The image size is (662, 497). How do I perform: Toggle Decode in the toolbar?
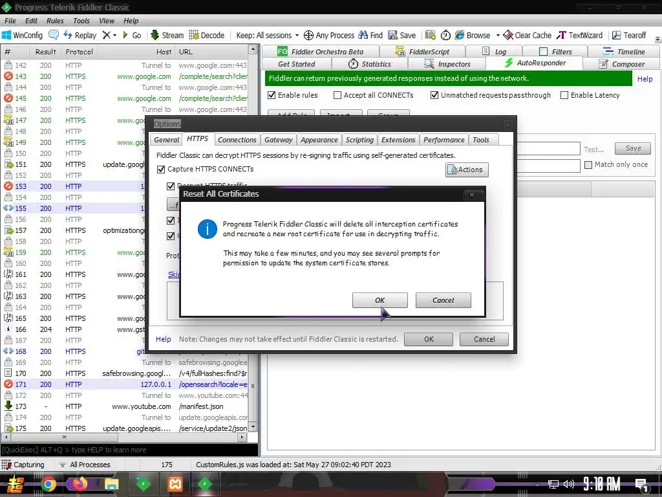point(207,35)
